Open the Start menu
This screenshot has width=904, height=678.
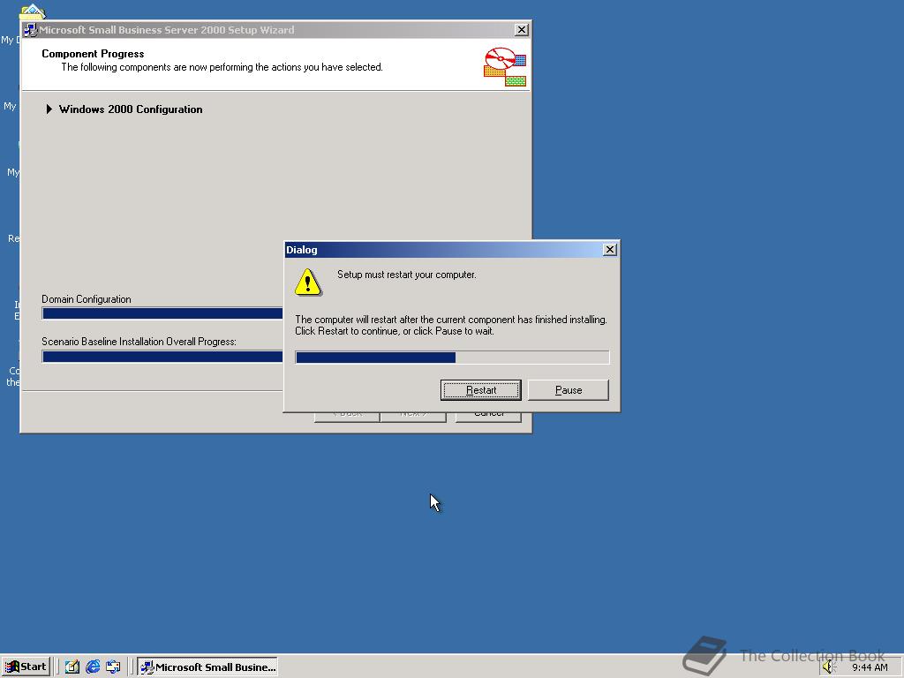click(26, 667)
